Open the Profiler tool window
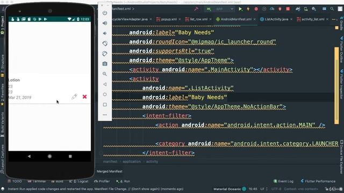This screenshot has height=193, width=344. pyautogui.click(x=102, y=181)
